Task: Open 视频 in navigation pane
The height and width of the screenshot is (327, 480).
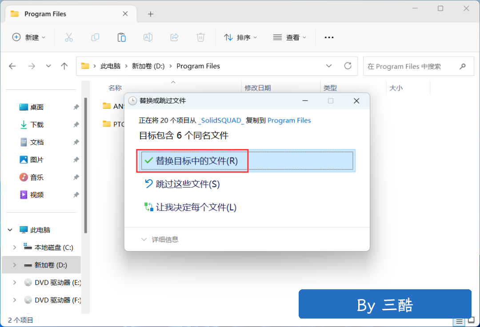Action: point(37,195)
